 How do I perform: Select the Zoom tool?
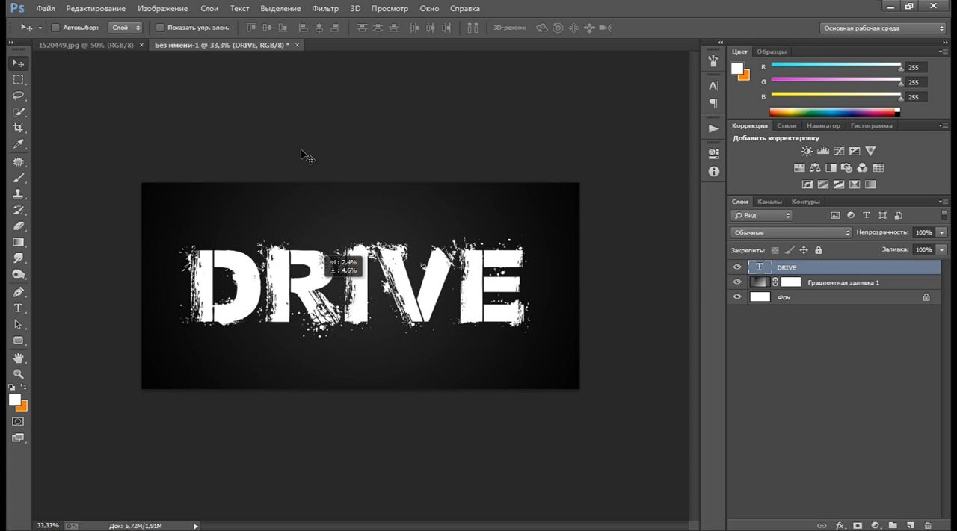point(18,374)
